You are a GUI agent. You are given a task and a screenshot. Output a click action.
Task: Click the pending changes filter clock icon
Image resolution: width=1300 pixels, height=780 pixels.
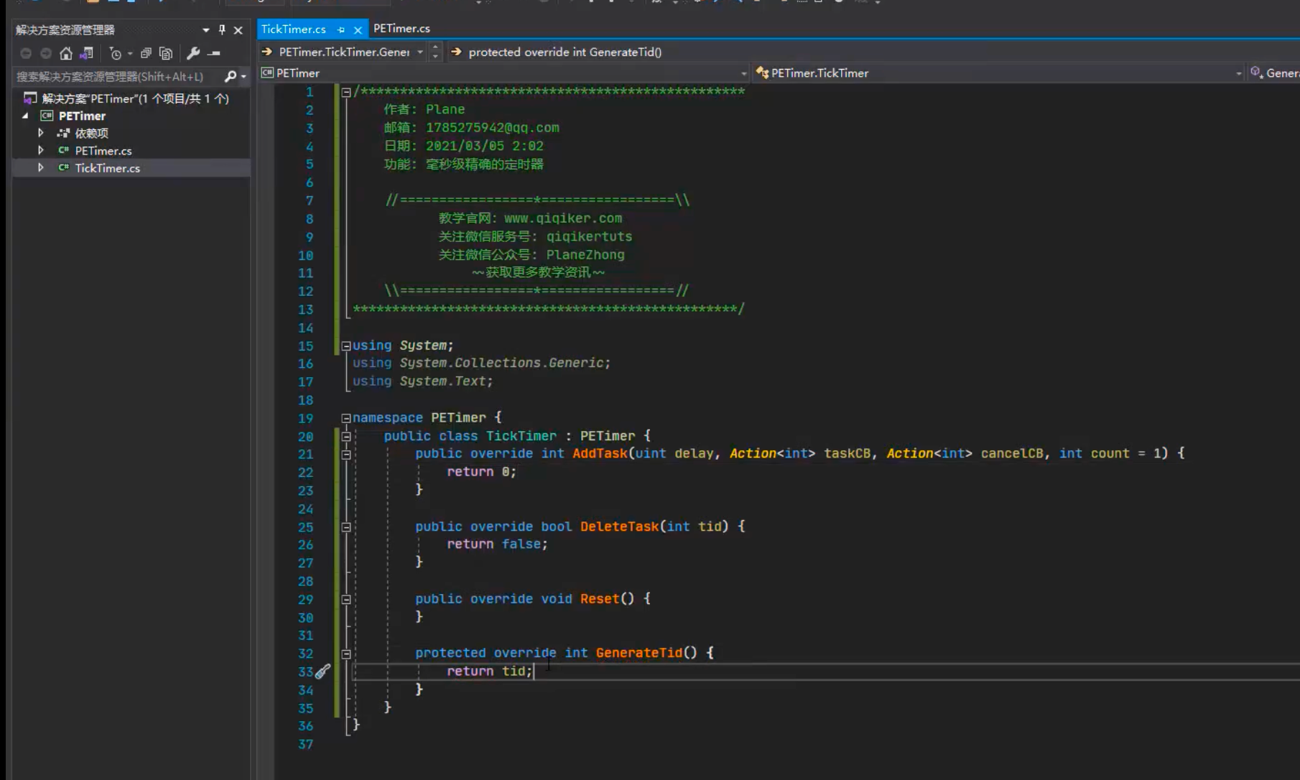[115, 53]
